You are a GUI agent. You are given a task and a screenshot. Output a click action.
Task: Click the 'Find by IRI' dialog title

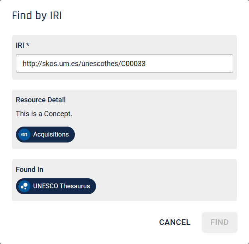(37, 16)
